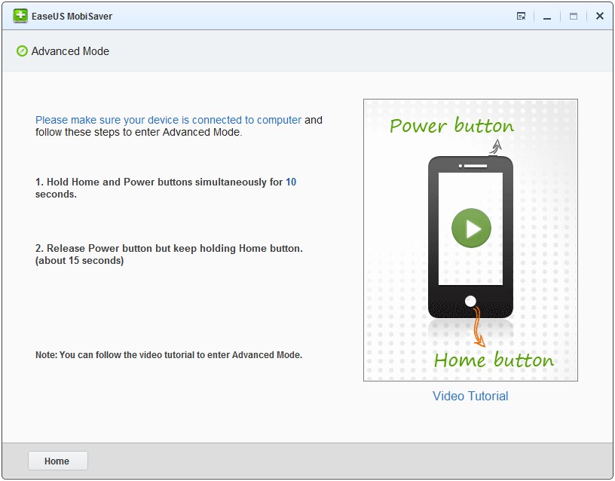Click the note about video tutorial text
Image resolution: width=615 pixels, height=481 pixels.
point(169,354)
